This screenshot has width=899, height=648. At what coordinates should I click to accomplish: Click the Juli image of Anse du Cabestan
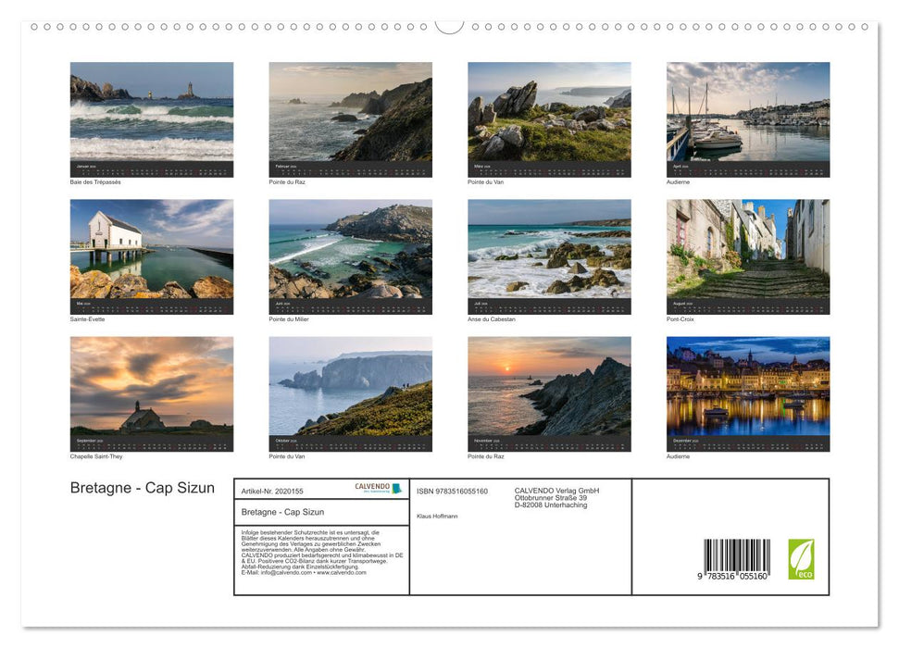(548, 255)
